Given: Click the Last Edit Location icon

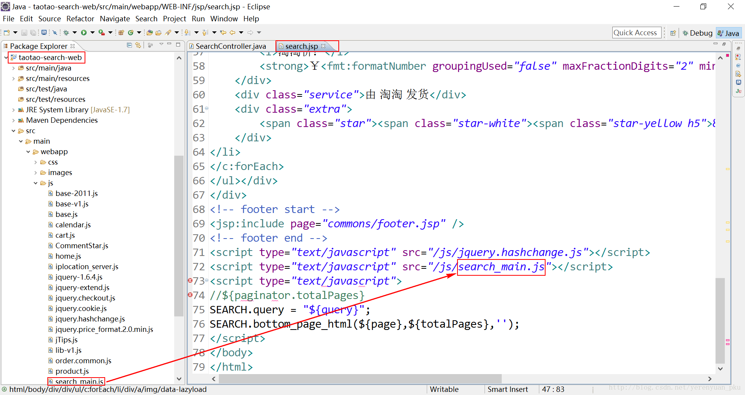Looking at the screenshot, I should click(x=223, y=33).
